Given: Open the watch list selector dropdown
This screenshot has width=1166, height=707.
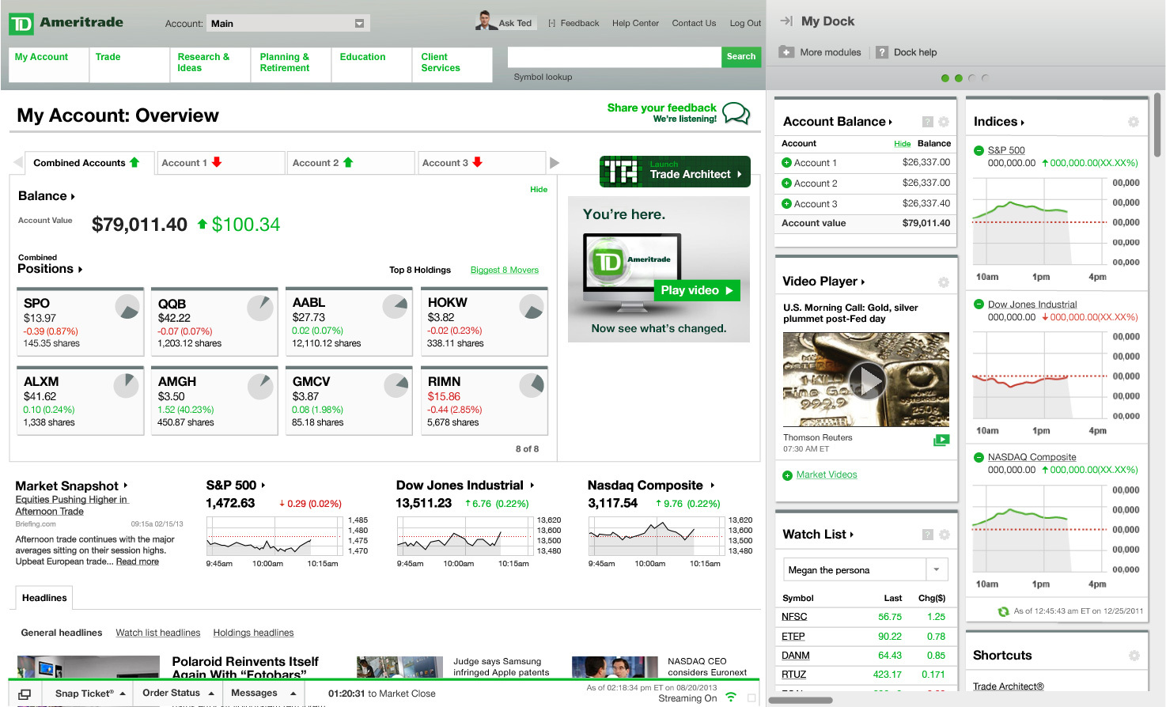Looking at the screenshot, I should click(x=937, y=569).
